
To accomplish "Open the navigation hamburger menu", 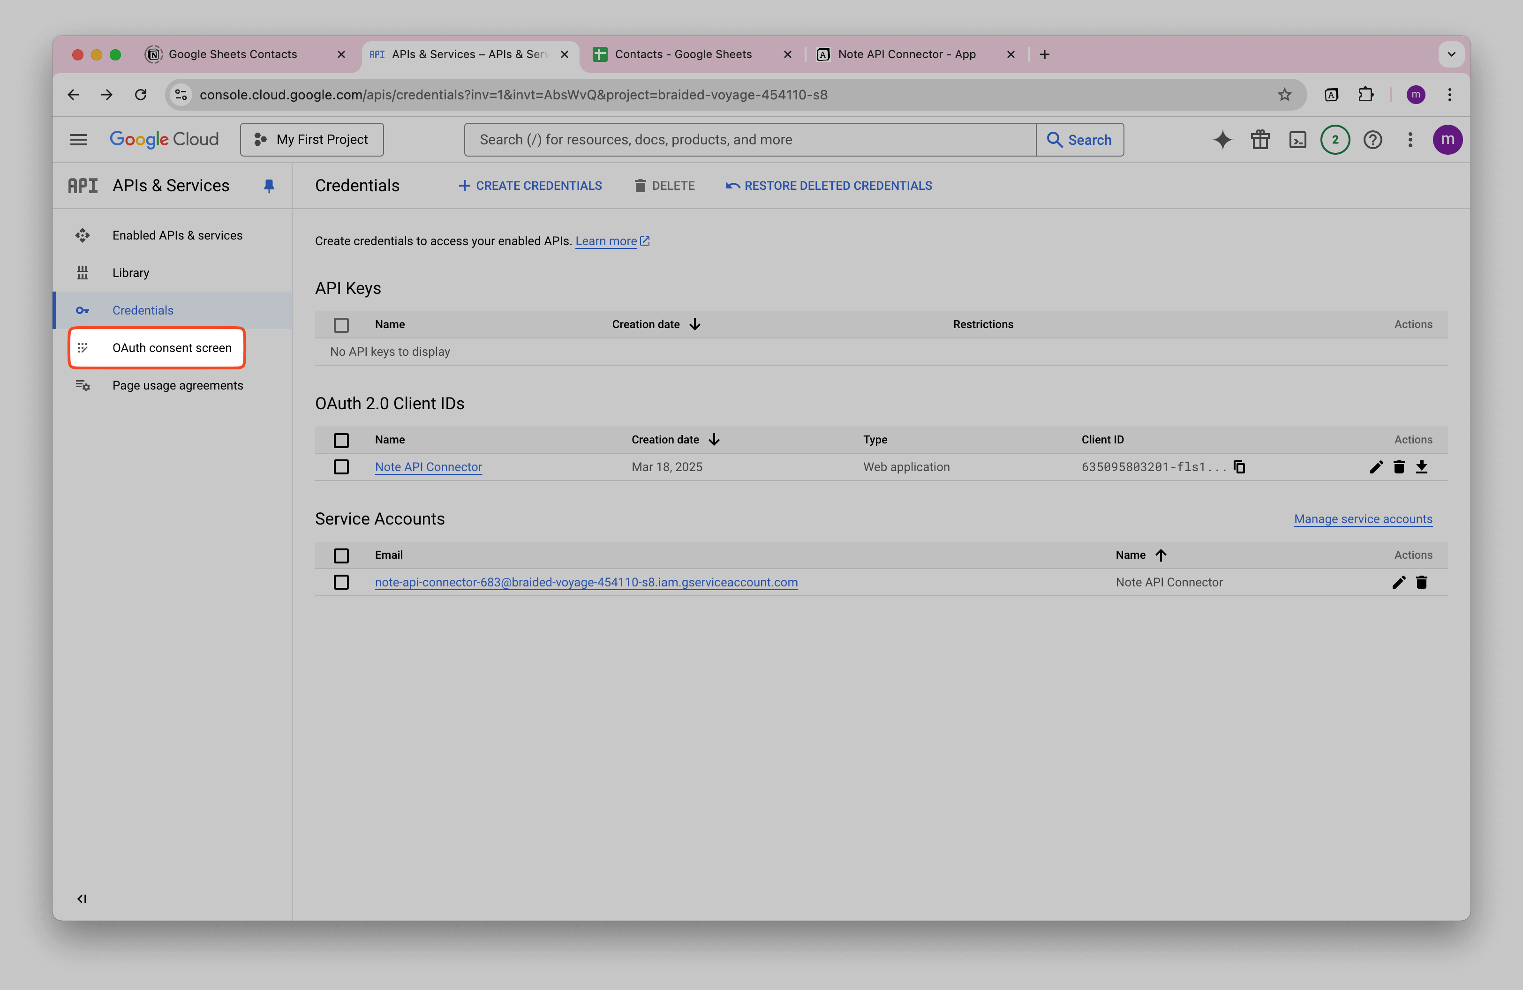I will pos(79,139).
